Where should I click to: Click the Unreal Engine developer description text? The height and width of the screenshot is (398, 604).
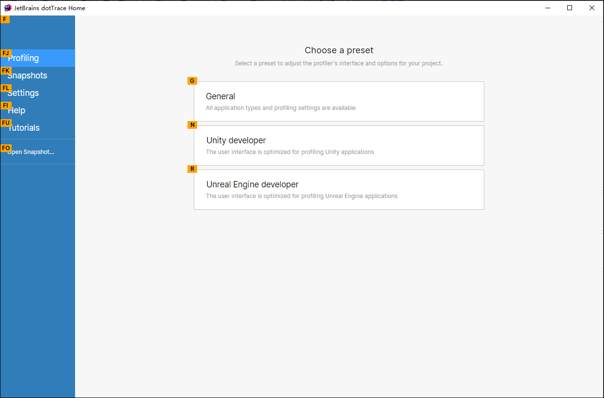click(301, 196)
